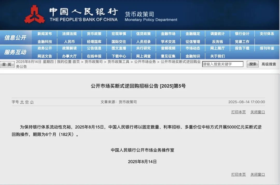Open 宏观审慎 section

pyautogui.click(x=119, y=34)
